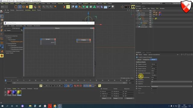The width and height of the screenshot is (193, 108).
Task: Toggle animation dot next to Reverse
Action: 137,84
